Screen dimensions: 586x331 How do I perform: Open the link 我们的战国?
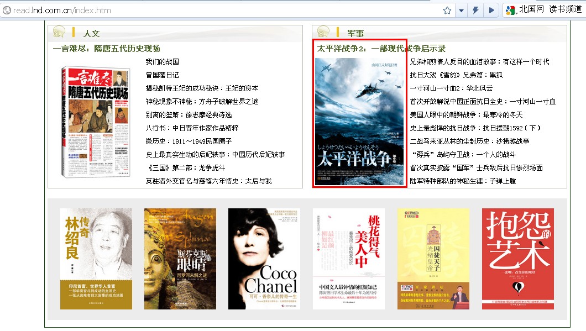pyautogui.click(x=162, y=62)
